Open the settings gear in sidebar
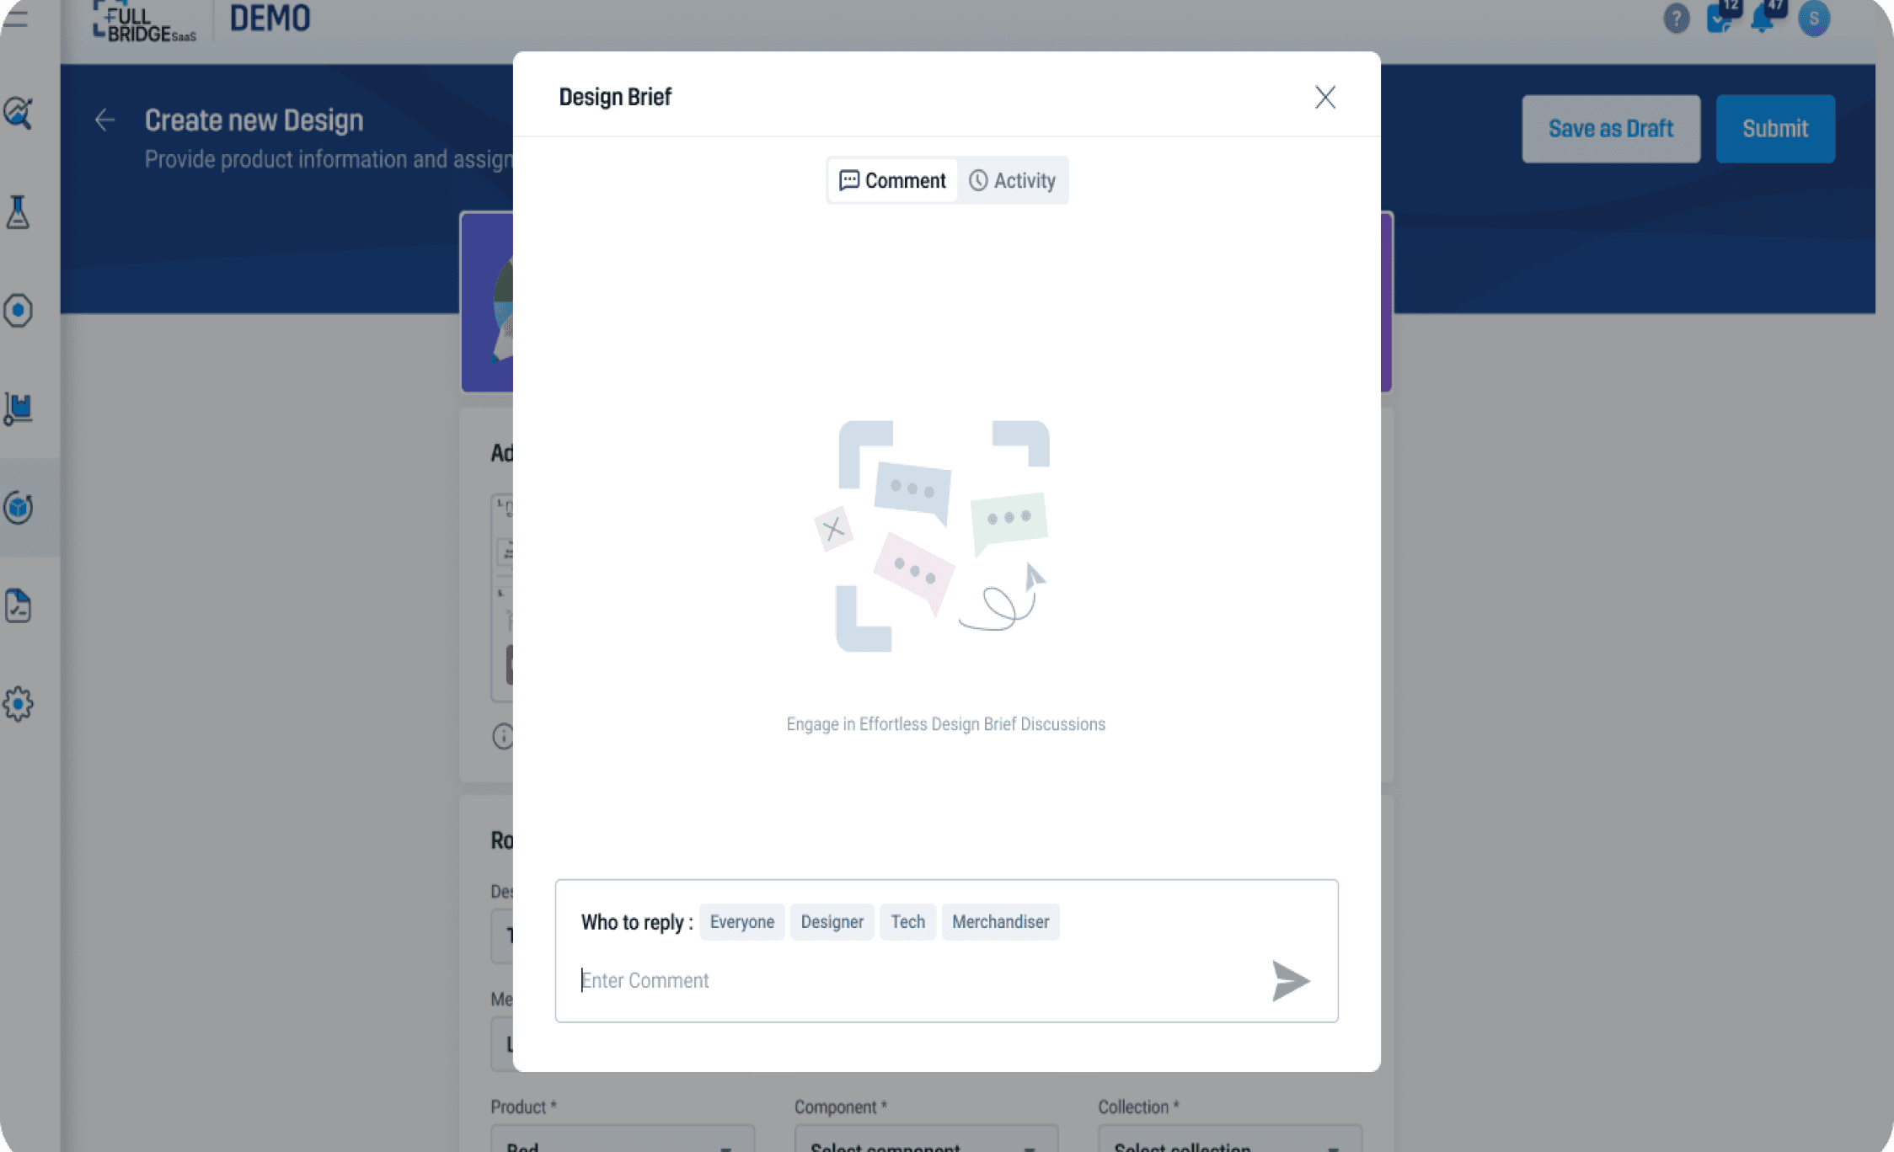The width and height of the screenshot is (1894, 1152). (x=18, y=704)
